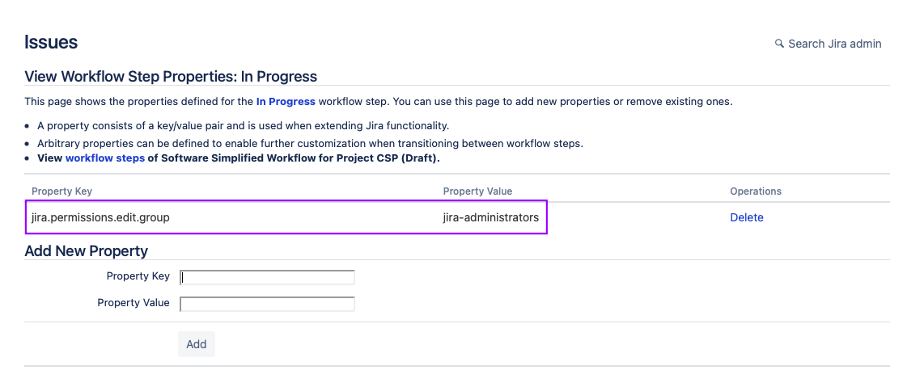Focus the Property Value input field
907x387 pixels.
click(267, 305)
